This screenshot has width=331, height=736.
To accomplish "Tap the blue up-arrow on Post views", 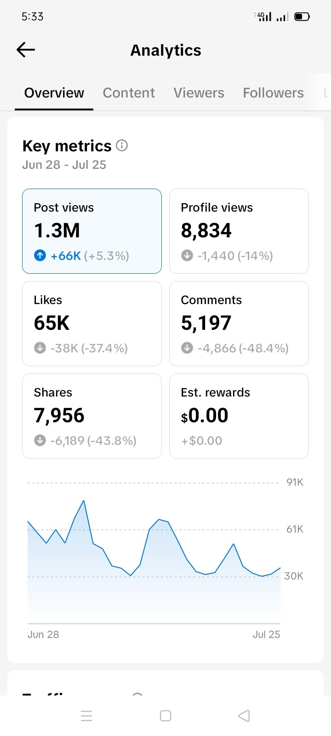I will point(40,255).
